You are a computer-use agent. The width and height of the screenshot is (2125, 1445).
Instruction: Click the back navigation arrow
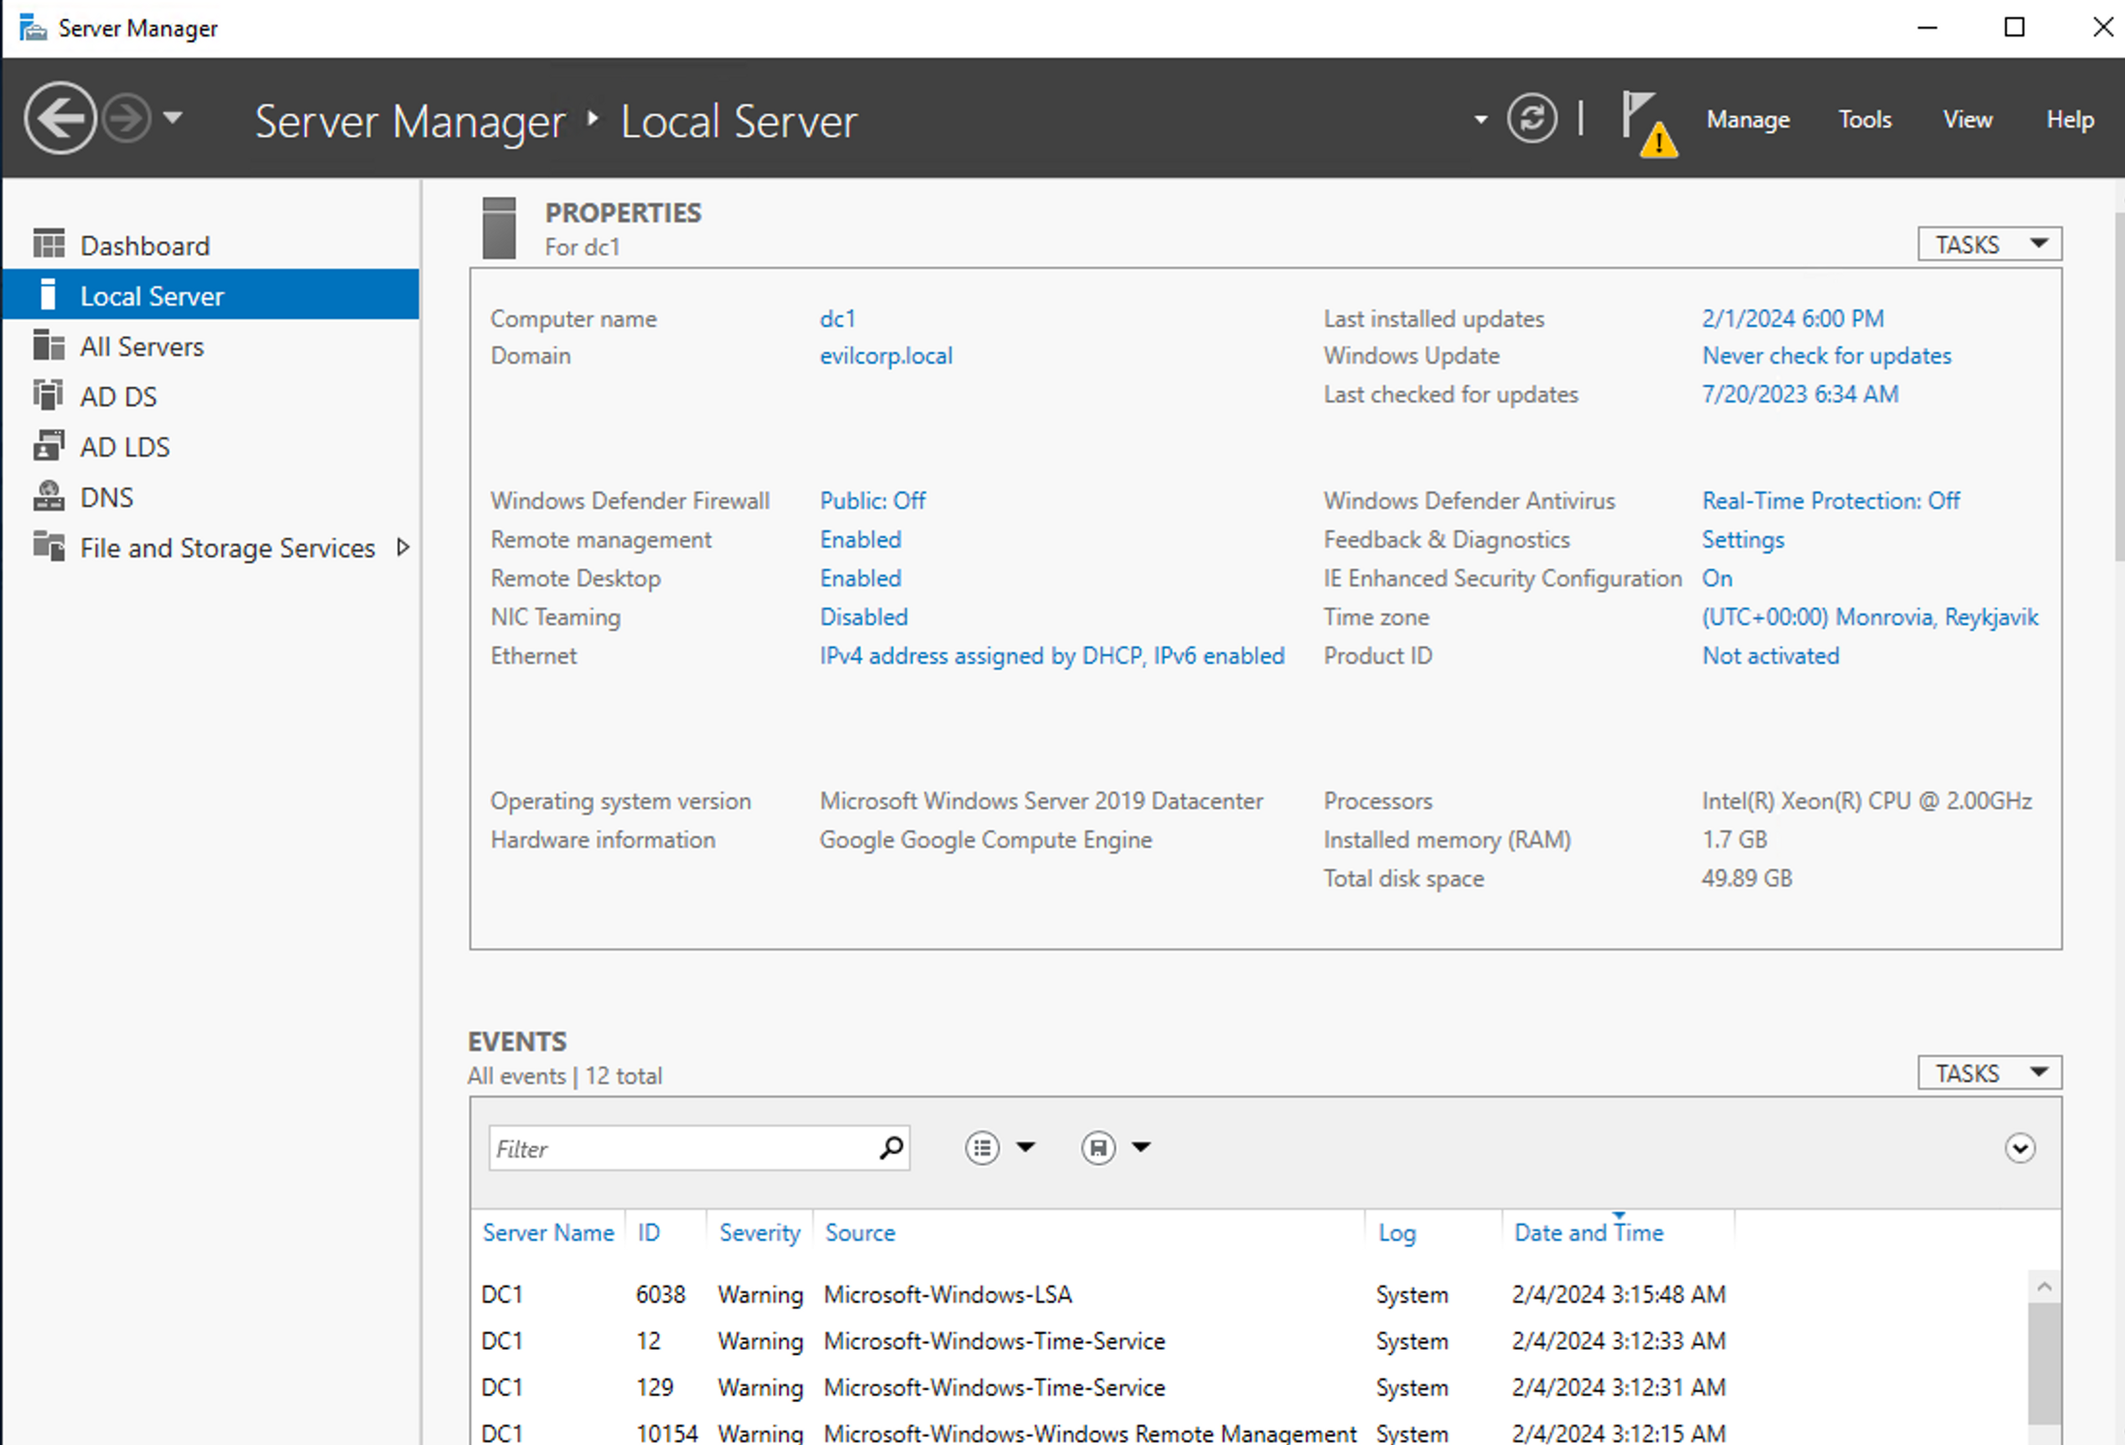point(60,118)
